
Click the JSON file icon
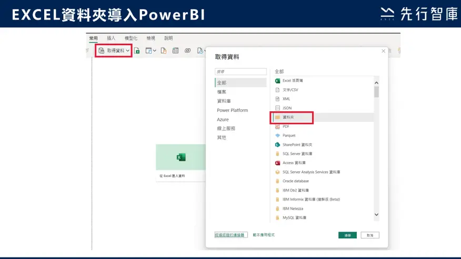click(277, 108)
